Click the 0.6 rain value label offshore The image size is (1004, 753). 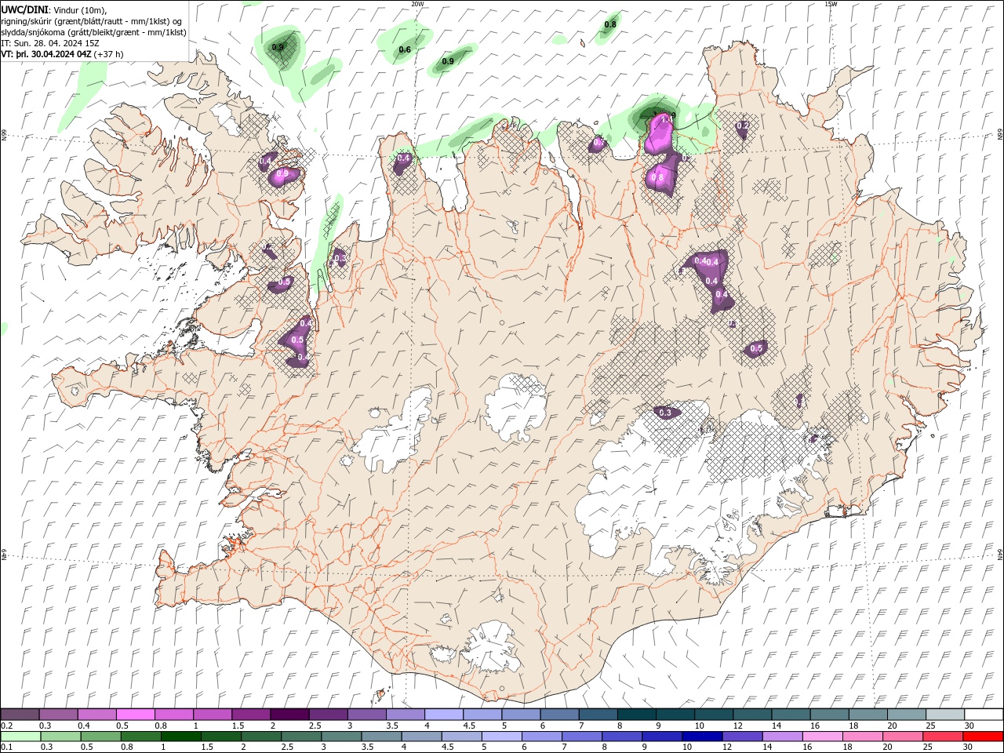pos(405,50)
